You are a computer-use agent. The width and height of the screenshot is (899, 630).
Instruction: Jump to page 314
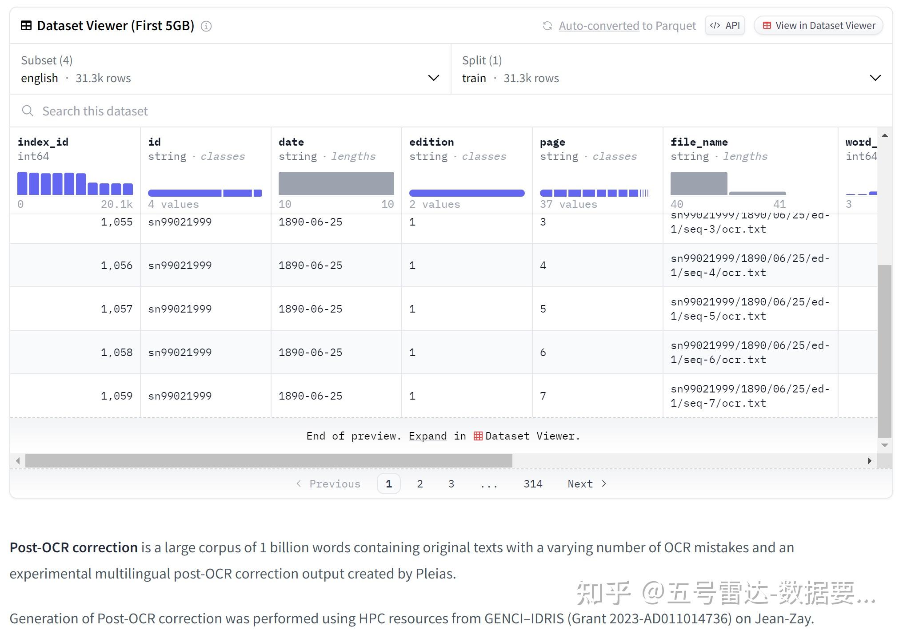coord(532,483)
